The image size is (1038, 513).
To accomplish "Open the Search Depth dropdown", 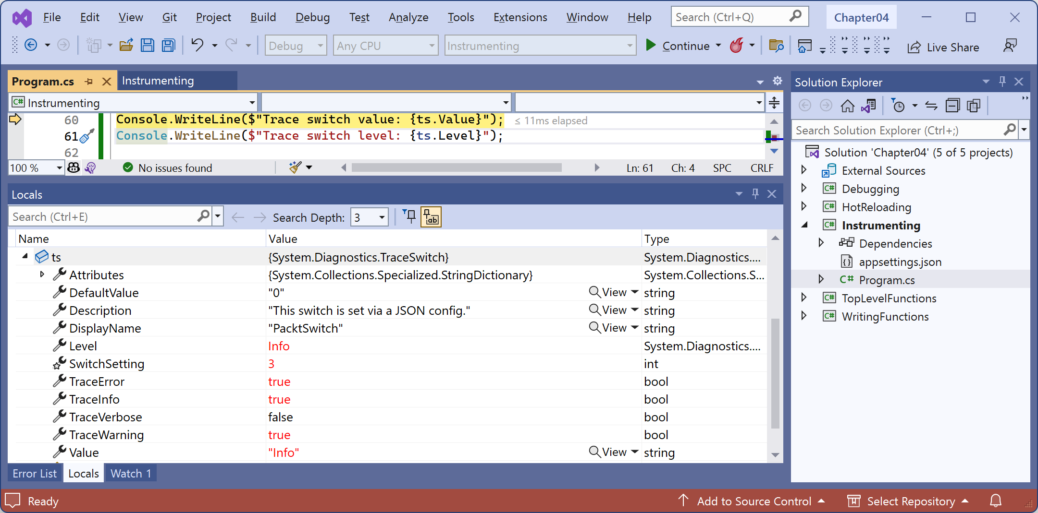I will [x=369, y=217].
